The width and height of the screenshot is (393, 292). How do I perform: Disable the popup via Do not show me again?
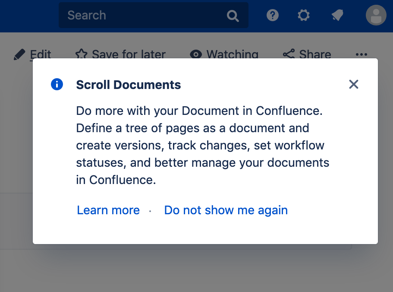tap(226, 210)
